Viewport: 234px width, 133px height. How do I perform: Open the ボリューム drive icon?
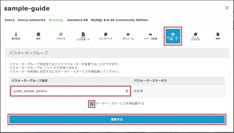[128, 36]
